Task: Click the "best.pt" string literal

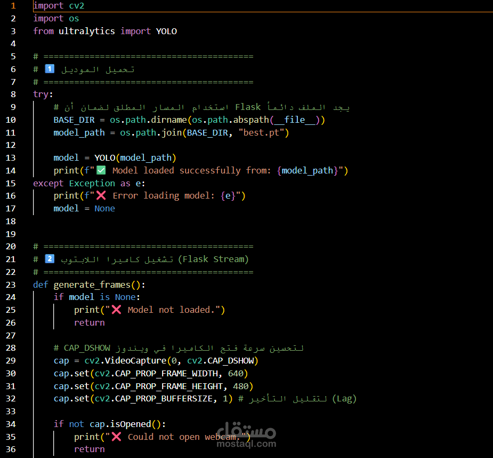Action: pyautogui.click(x=261, y=132)
